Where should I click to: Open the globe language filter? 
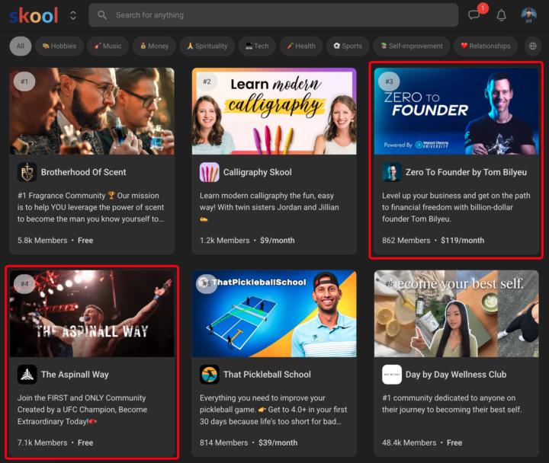[533, 46]
